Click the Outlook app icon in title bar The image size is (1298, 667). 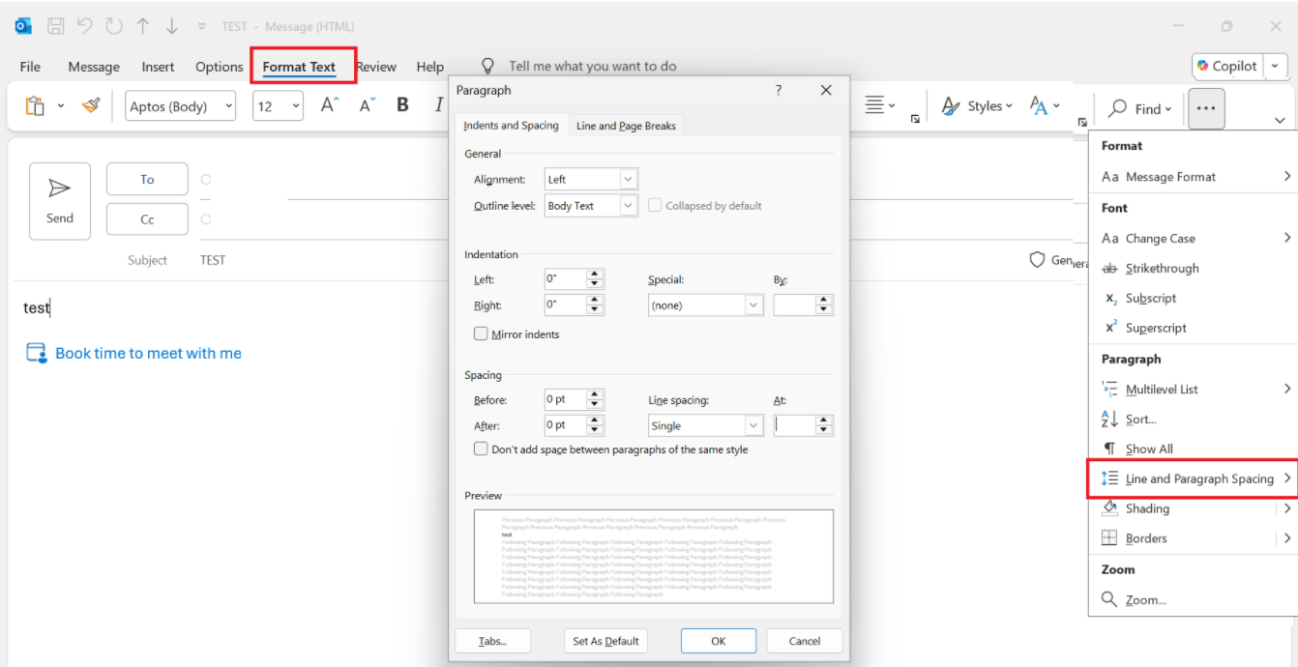point(24,26)
